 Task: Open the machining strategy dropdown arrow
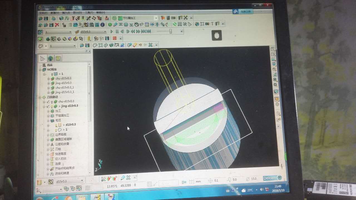pyautogui.click(x=156, y=18)
